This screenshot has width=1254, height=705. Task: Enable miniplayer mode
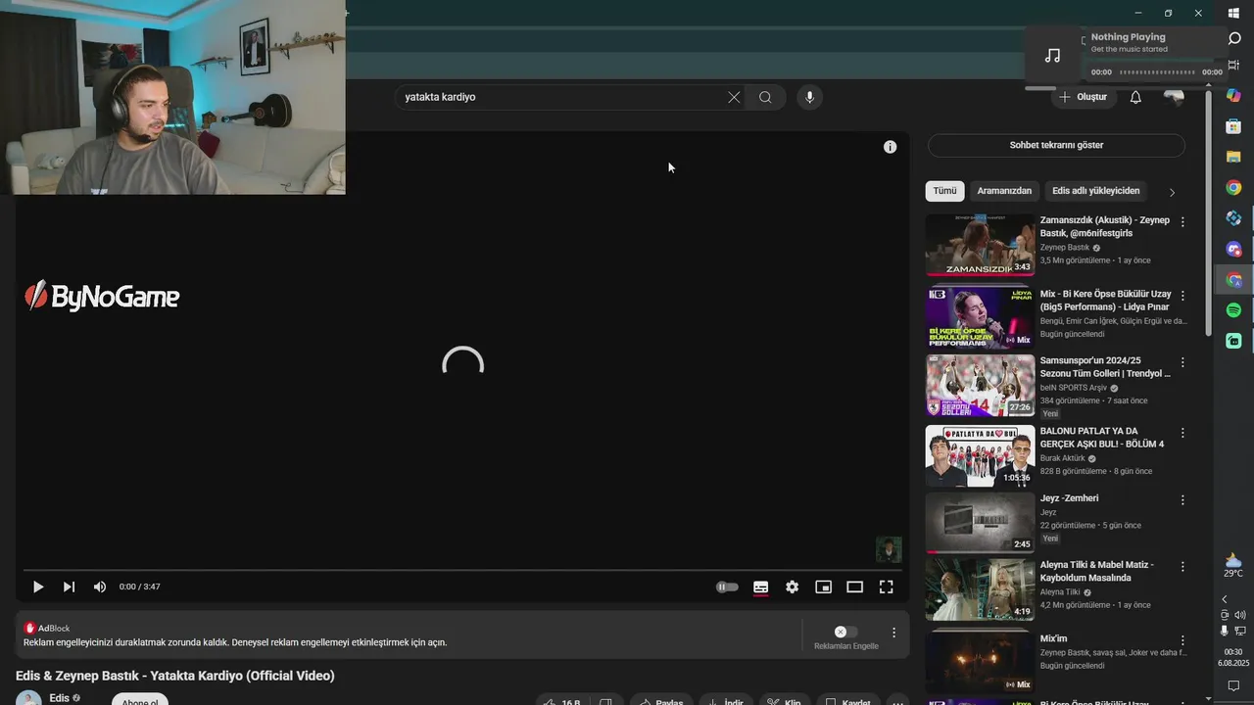pos(823,587)
